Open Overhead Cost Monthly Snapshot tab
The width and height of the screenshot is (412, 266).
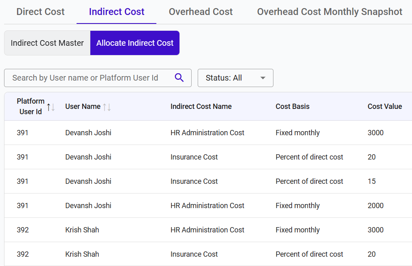pyautogui.click(x=329, y=12)
